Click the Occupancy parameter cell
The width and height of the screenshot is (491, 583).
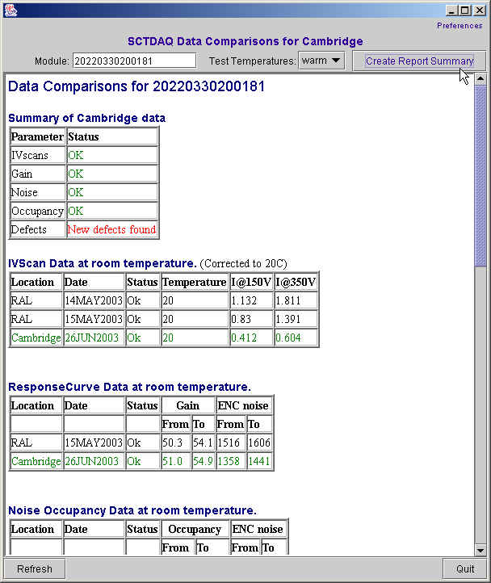coord(38,211)
